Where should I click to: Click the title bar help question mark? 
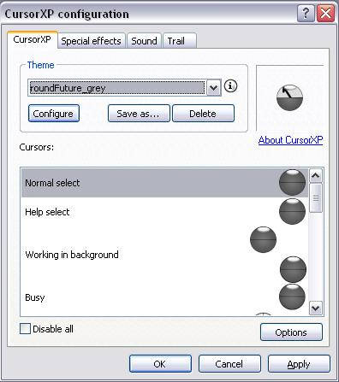pyautogui.click(x=306, y=13)
